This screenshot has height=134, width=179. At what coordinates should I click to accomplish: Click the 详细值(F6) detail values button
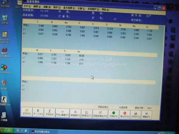(x=75, y=113)
